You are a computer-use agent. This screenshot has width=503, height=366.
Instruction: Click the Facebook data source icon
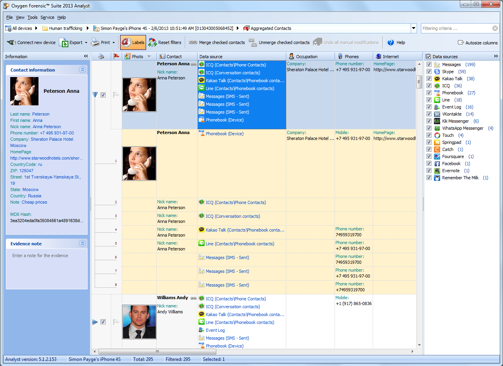pyautogui.click(x=437, y=164)
